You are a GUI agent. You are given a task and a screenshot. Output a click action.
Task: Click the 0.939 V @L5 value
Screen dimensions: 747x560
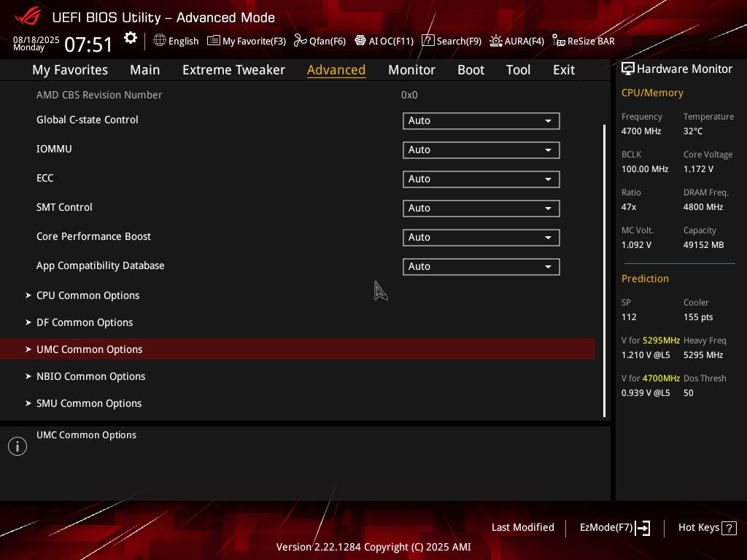[x=646, y=393]
